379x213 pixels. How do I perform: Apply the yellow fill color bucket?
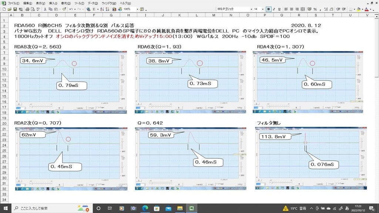359,9
